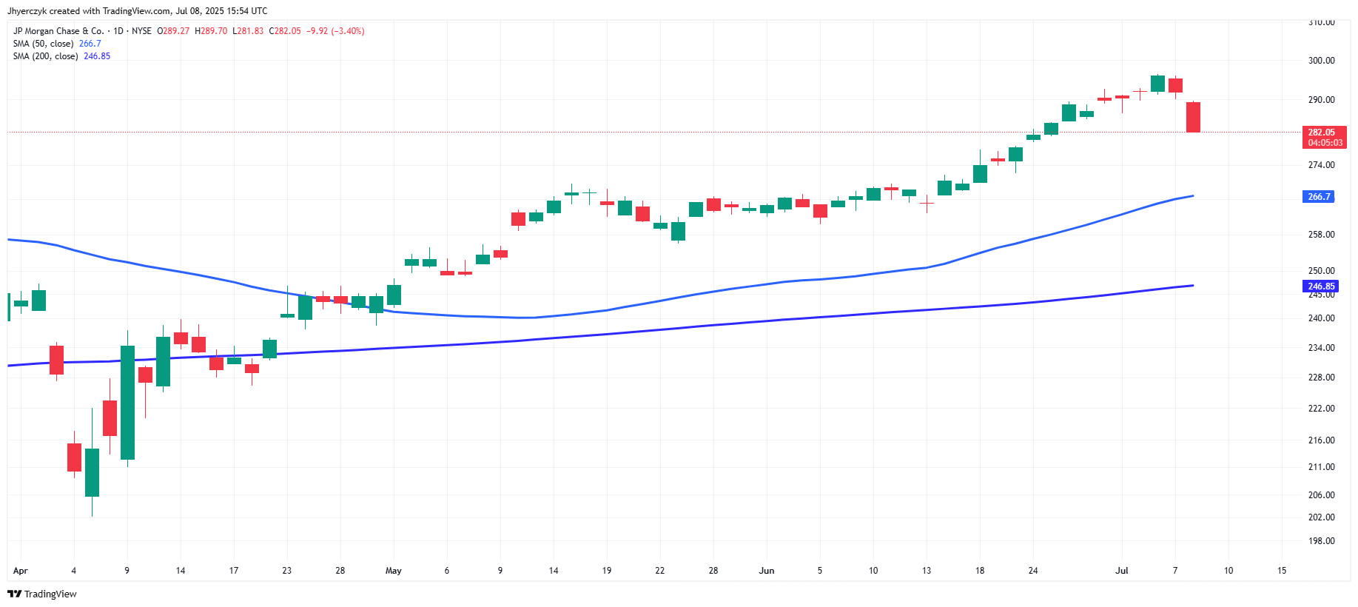Click the 211.00 price axis label
This screenshot has height=607, width=1358.
(1321, 467)
